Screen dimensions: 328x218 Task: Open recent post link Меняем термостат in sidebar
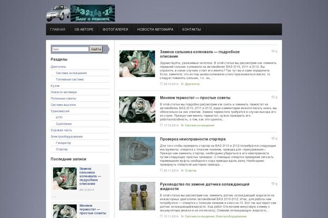coord(93,209)
